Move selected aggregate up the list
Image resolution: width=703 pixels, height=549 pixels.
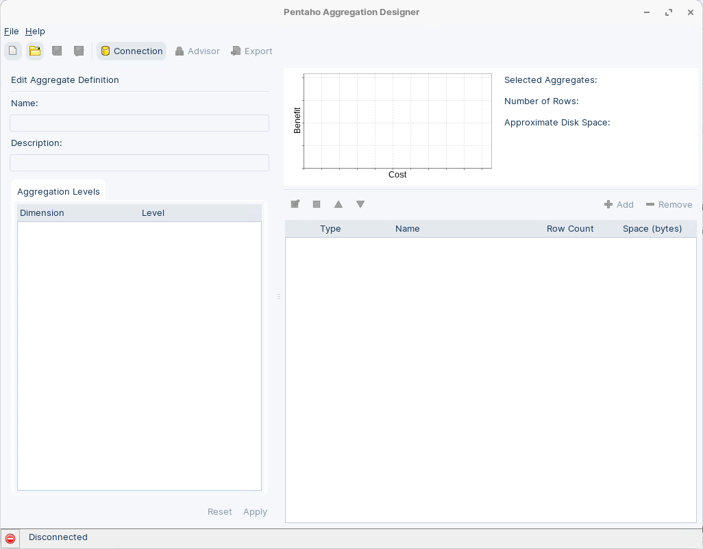tap(338, 204)
